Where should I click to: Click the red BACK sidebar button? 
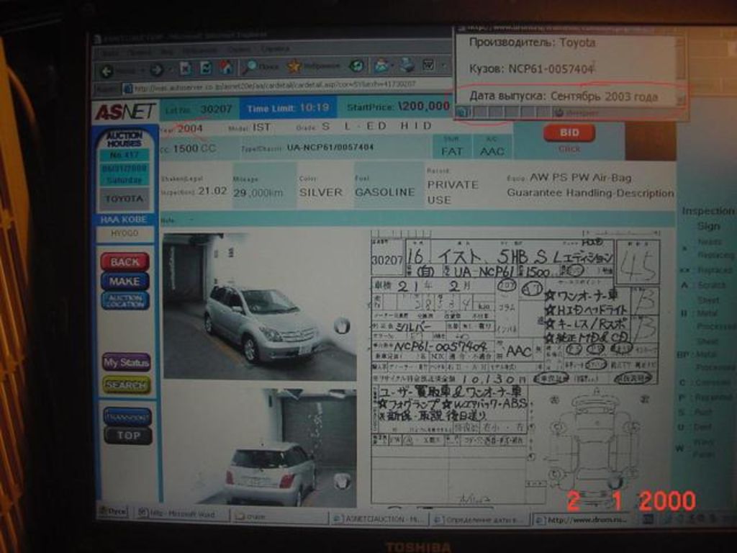tap(125, 261)
